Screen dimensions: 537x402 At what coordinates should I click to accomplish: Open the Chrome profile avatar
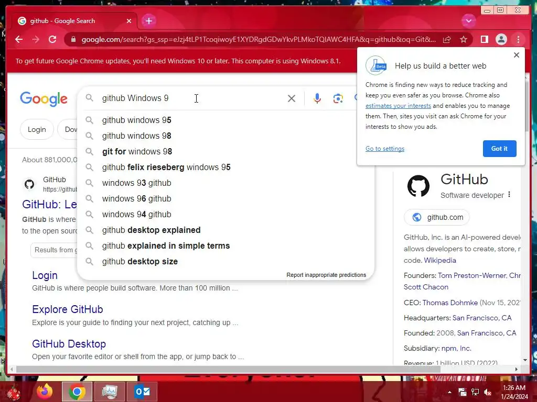click(501, 40)
